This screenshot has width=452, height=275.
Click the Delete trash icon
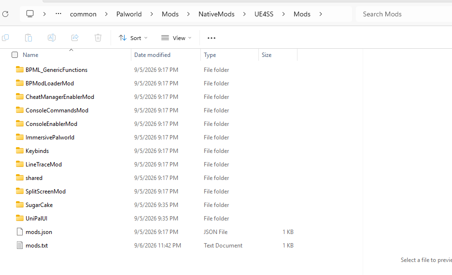click(x=98, y=38)
